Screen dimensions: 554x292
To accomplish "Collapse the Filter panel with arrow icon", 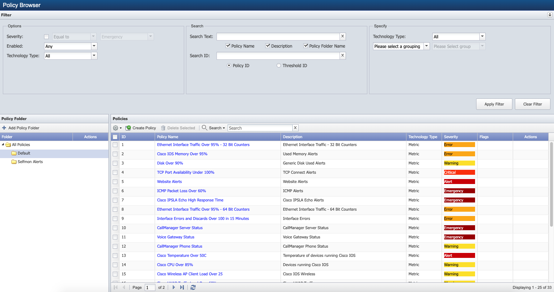I will 550,15.
